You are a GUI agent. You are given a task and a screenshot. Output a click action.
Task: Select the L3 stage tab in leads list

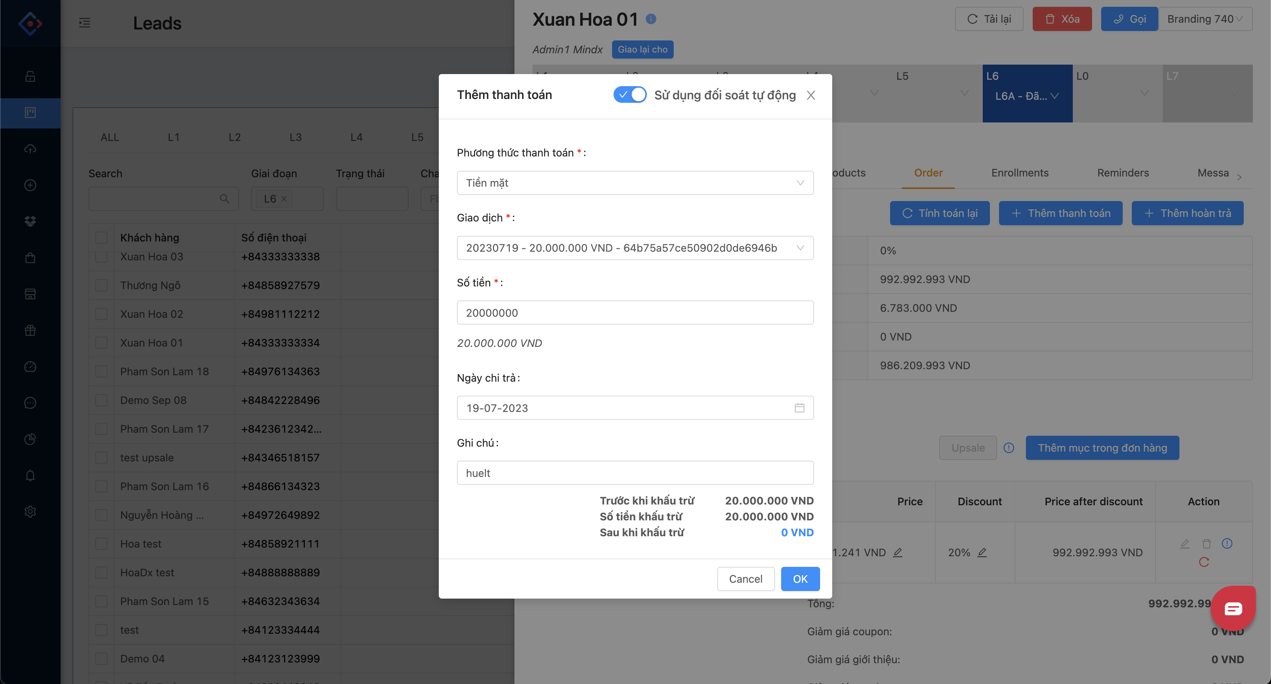(x=295, y=138)
